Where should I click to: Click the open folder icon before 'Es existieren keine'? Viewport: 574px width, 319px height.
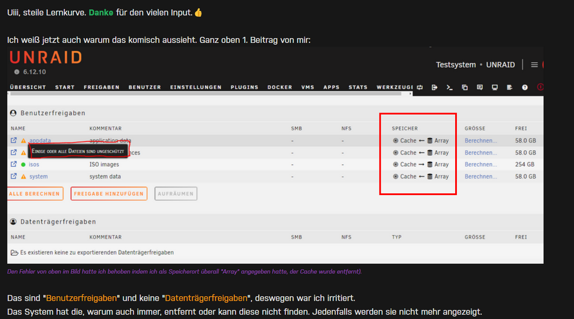[x=14, y=253]
